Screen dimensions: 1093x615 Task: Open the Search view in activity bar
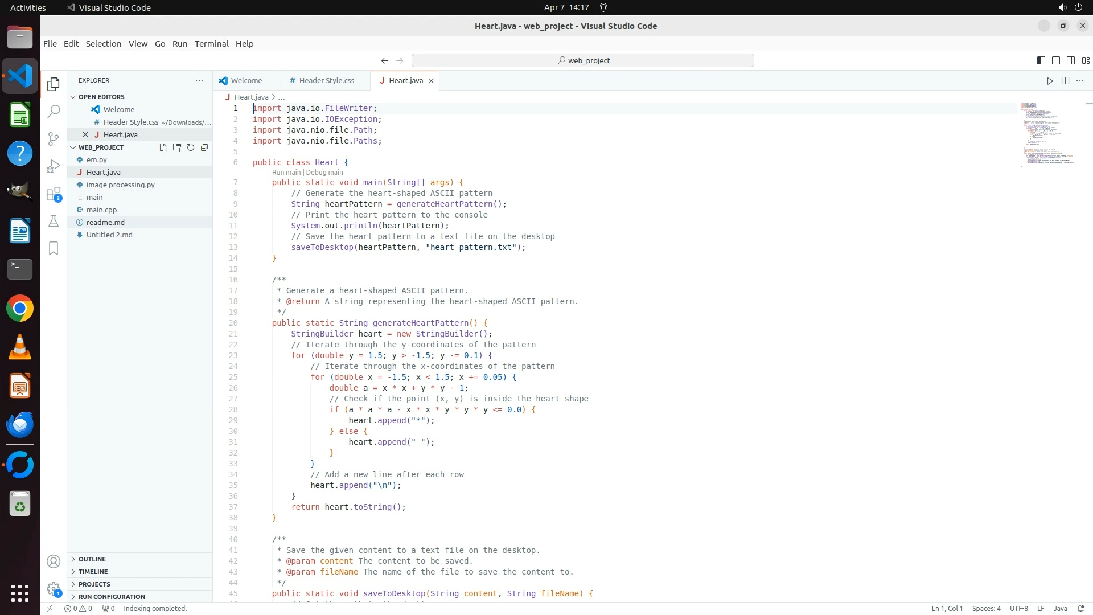[54, 112]
